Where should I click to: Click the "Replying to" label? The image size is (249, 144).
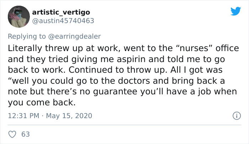pyautogui.click(x=27, y=37)
